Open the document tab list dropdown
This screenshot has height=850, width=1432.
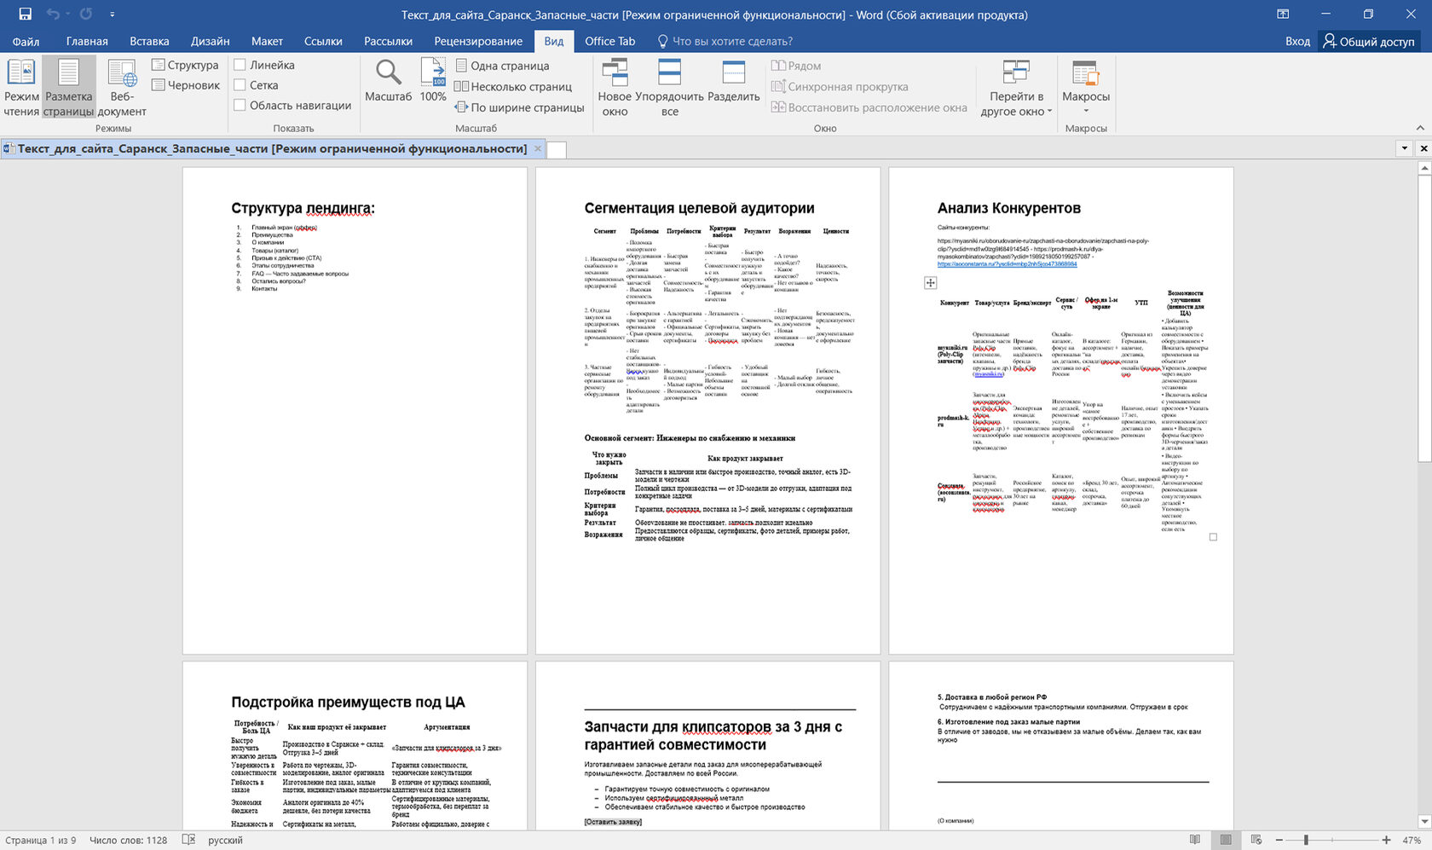click(1405, 148)
